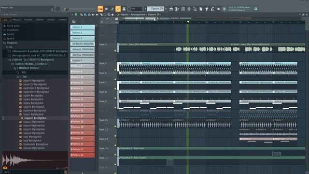Open the Pattern 19 selector dropdown

(155, 9)
